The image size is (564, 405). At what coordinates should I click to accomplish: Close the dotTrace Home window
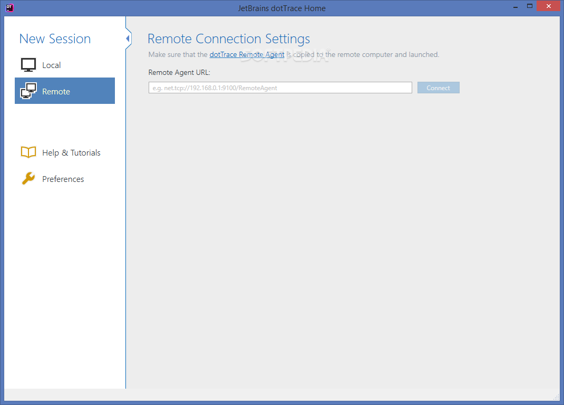pyautogui.click(x=549, y=6)
